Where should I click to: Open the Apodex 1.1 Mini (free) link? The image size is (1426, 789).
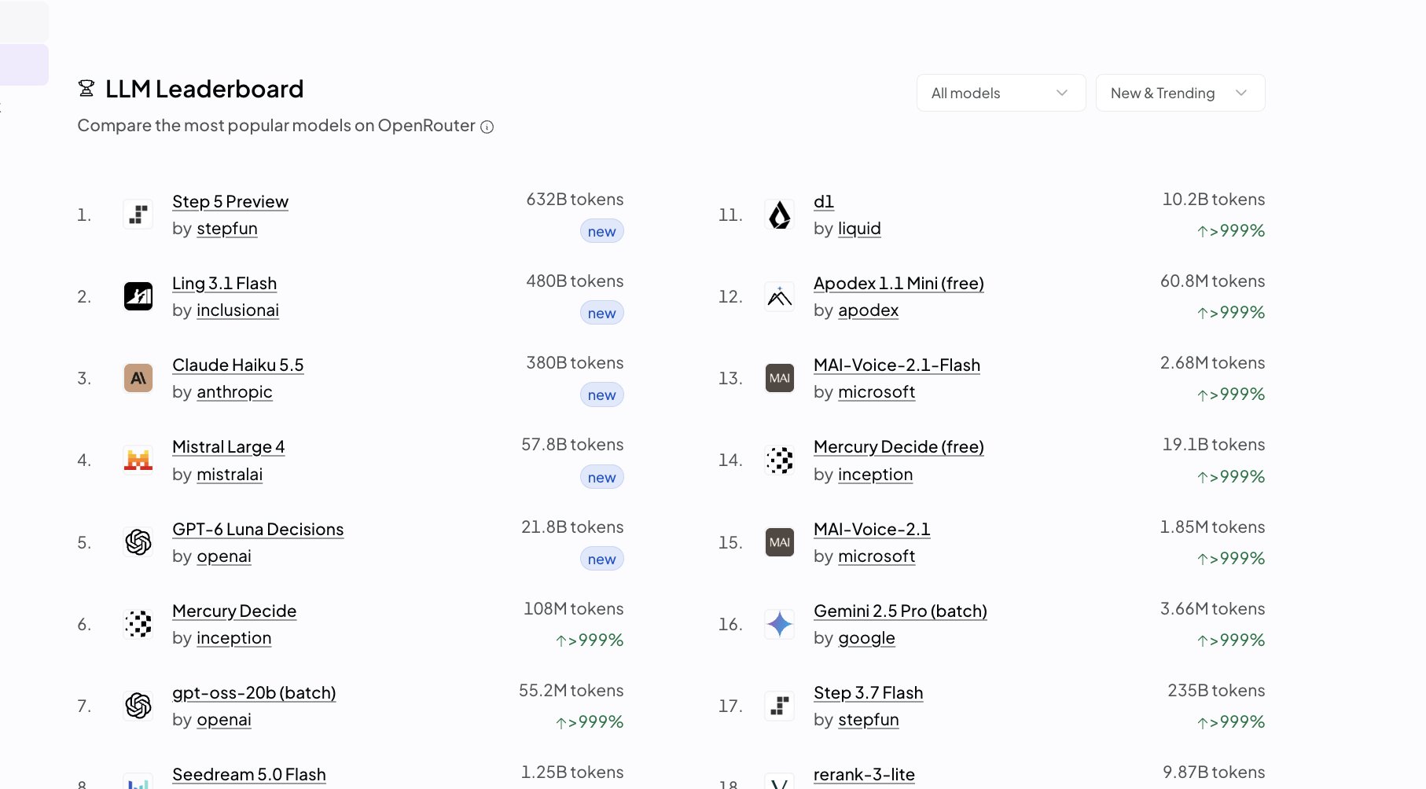[899, 283]
